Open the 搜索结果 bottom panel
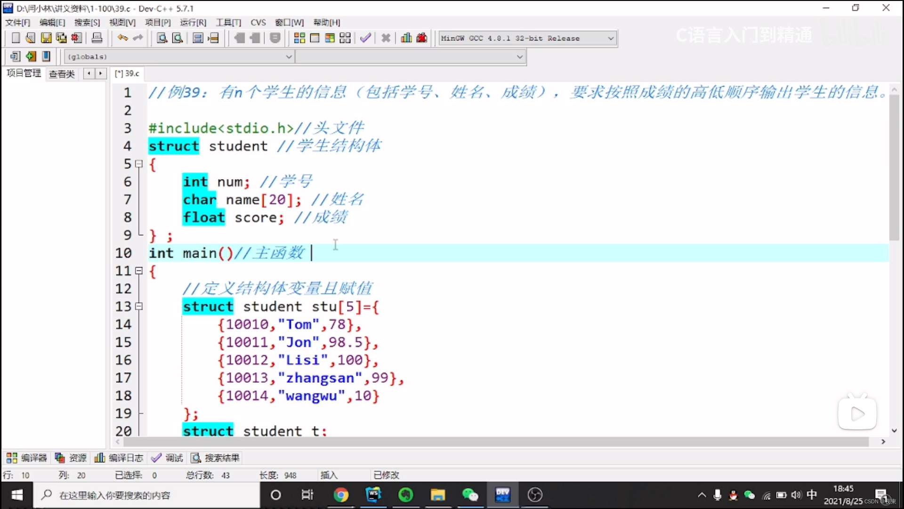This screenshot has height=509, width=904. pos(216,458)
